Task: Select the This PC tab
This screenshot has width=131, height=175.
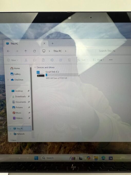Action: tap(26, 43)
